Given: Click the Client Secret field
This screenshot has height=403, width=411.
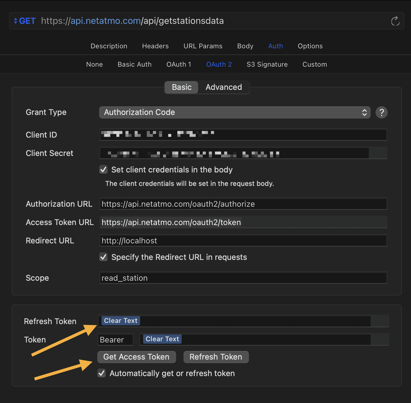Looking at the screenshot, I should 243,153.
